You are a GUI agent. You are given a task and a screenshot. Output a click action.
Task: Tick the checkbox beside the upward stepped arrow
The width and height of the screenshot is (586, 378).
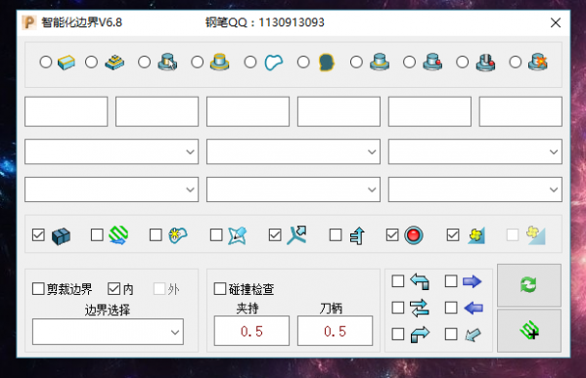(336, 235)
